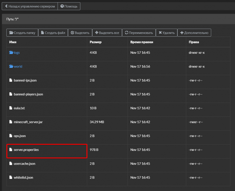235x191 pixels.
Task: Click the Nov 17 16:56 timestamp
Action: (140, 67)
